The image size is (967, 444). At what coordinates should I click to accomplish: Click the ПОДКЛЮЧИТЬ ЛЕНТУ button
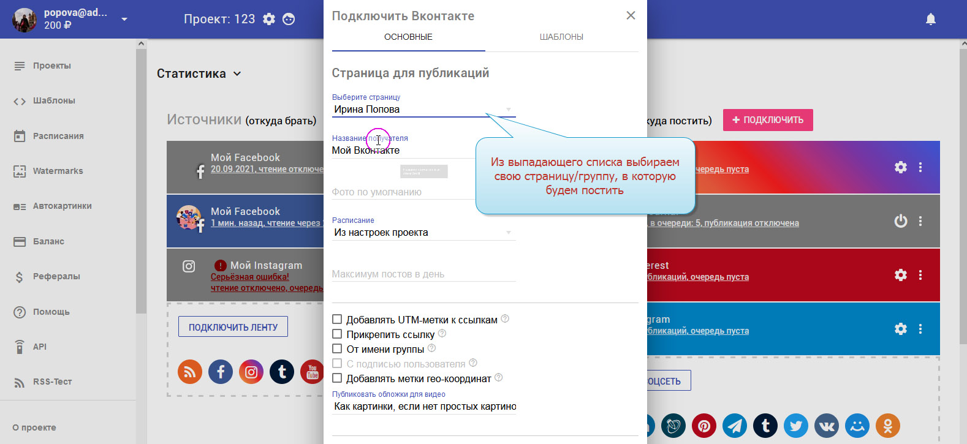click(x=233, y=327)
